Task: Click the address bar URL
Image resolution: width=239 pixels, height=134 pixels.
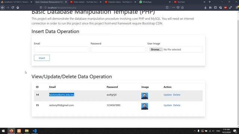Action: point(62,7)
